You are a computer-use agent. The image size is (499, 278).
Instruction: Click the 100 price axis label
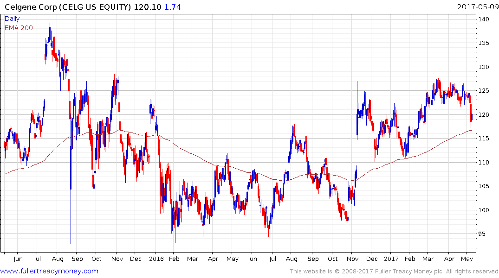[484, 210]
